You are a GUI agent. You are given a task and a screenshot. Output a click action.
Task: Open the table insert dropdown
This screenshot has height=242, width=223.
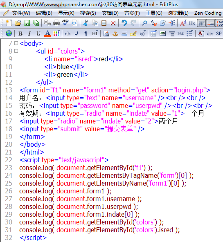coord(154,34)
